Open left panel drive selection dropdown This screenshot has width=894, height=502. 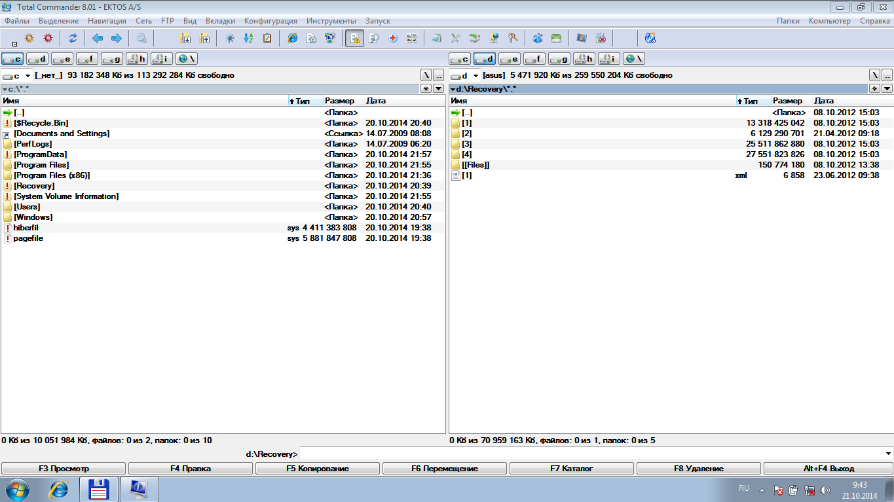coord(28,76)
